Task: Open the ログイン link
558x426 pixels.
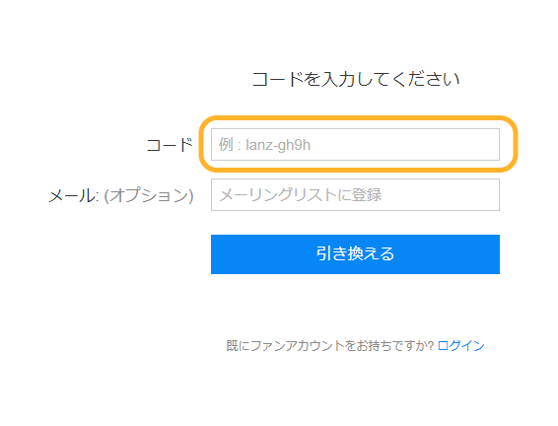Action: [460, 345]
